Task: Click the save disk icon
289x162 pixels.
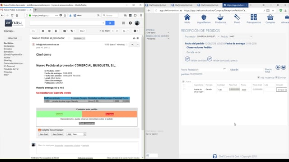Action: pos(284,67)
